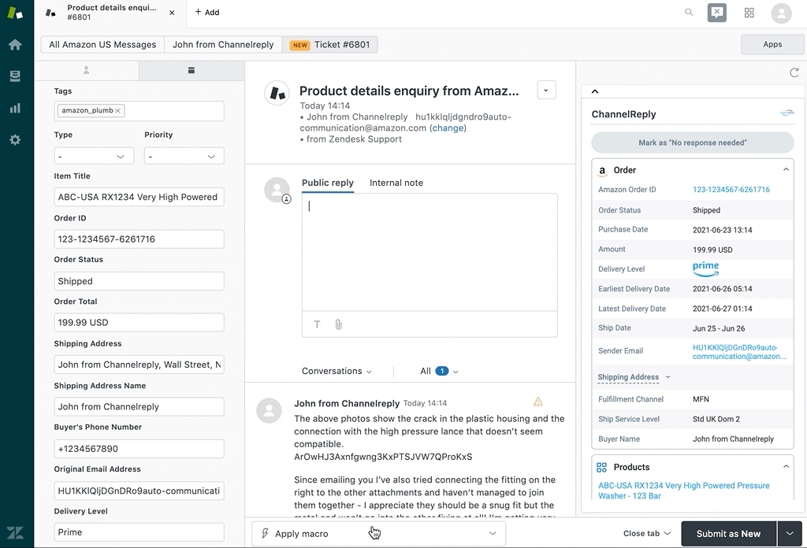This screenshot has height=548, width=807.
Task: Collapse the Products section
Action: (x=786, y=466)
